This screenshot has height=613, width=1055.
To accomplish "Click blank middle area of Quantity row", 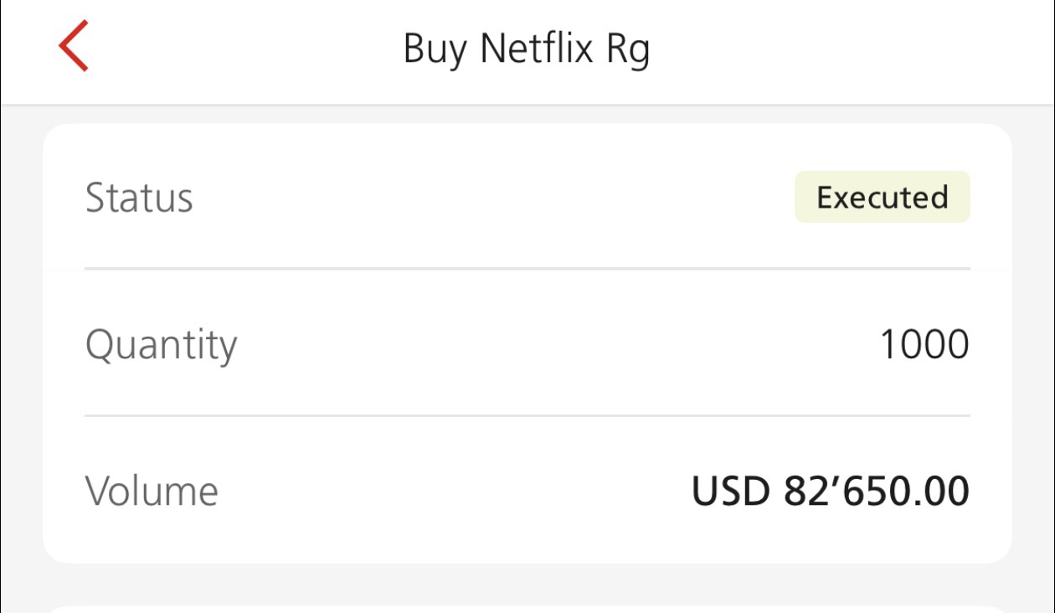I will tap(553, 344).
